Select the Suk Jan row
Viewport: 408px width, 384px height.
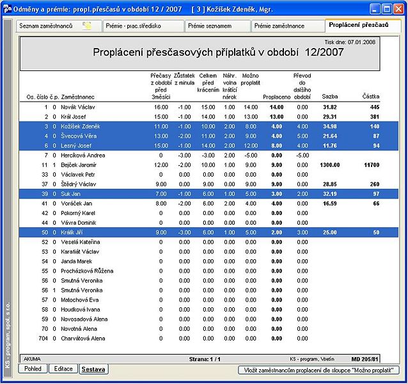pos(208,194)
